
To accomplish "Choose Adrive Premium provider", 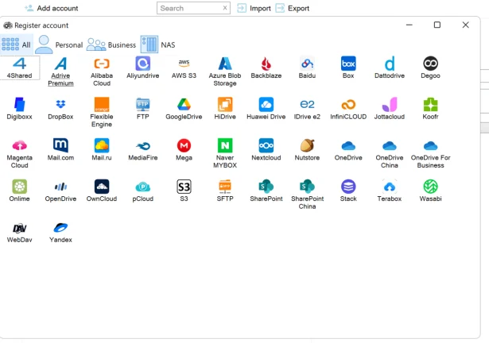I will tap(60, 71).
